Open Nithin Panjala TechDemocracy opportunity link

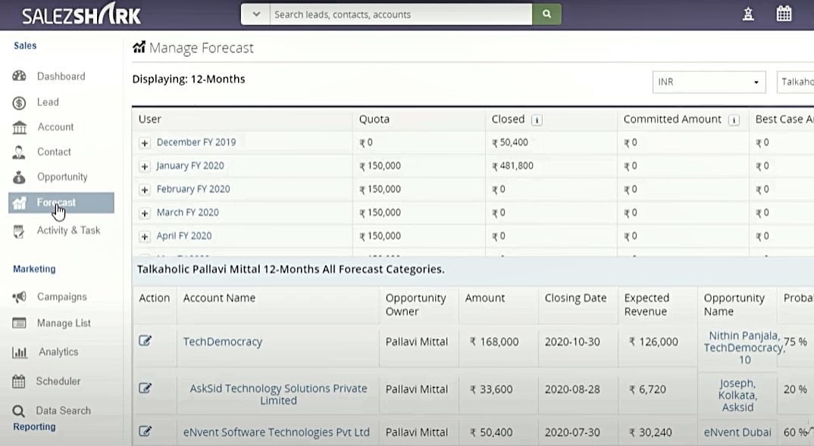point(744,348)
